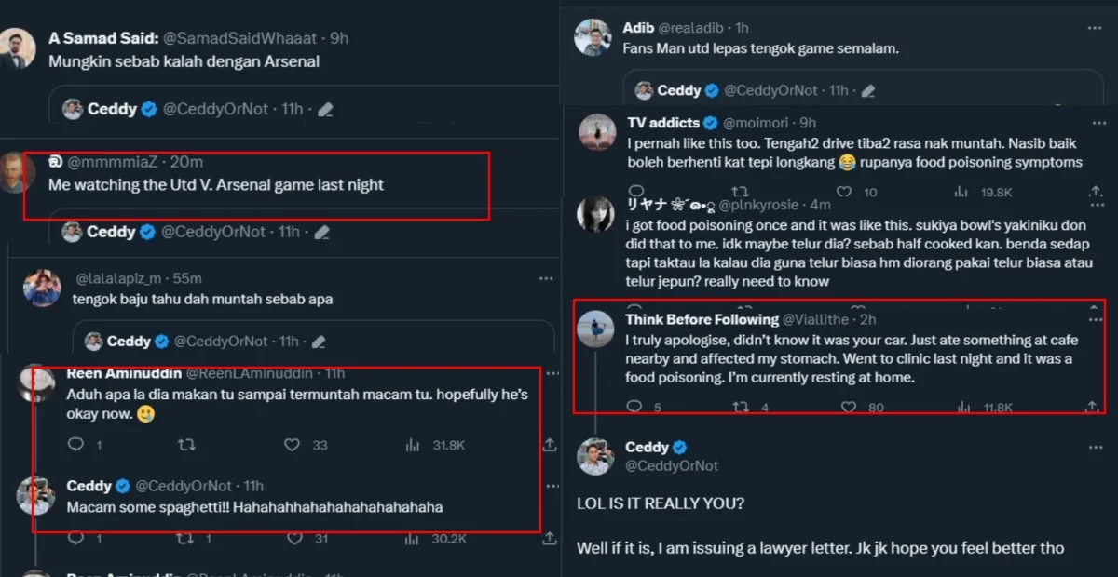This screenshot has height=577, width=1118.
Task: Click reply icon under Reen Aminuddin's tweet
Action: pos(77,446)
